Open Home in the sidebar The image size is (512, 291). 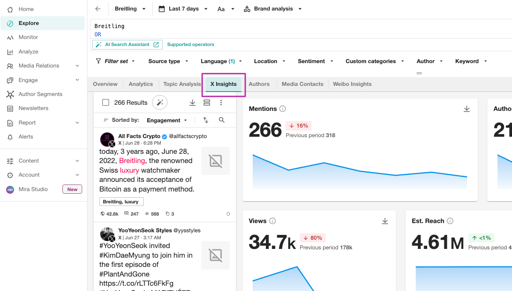coord(26,9)
